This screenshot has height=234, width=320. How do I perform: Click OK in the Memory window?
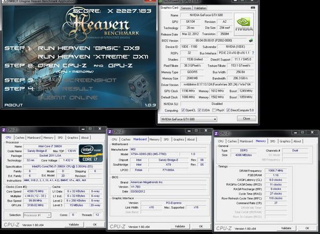click(307, 228)
